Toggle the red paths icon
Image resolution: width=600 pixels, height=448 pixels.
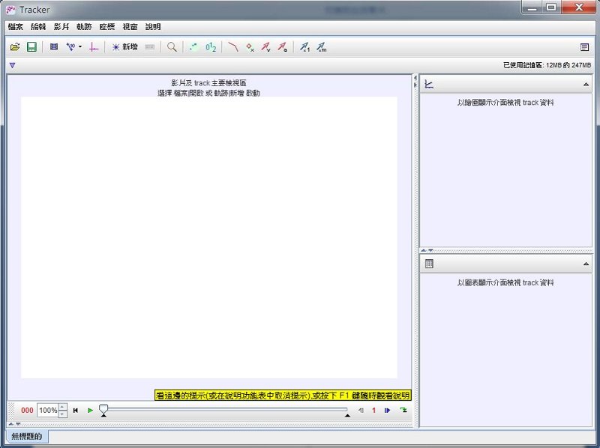[233, 47]
